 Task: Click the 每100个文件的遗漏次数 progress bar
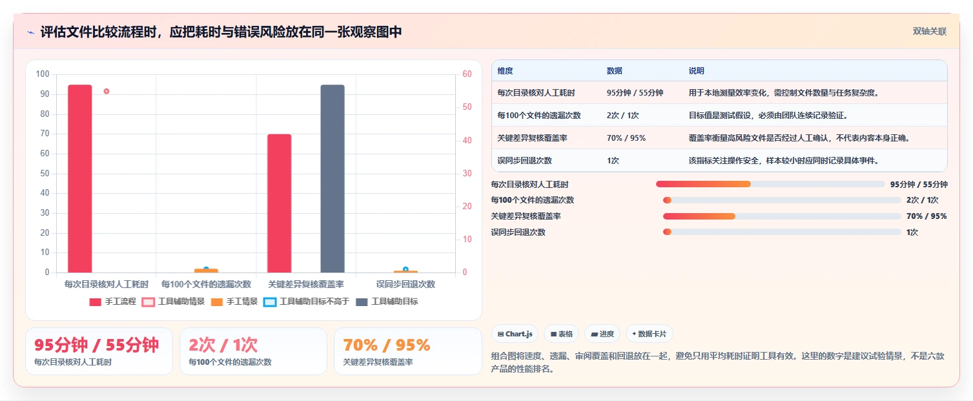(x=782, y=200)
